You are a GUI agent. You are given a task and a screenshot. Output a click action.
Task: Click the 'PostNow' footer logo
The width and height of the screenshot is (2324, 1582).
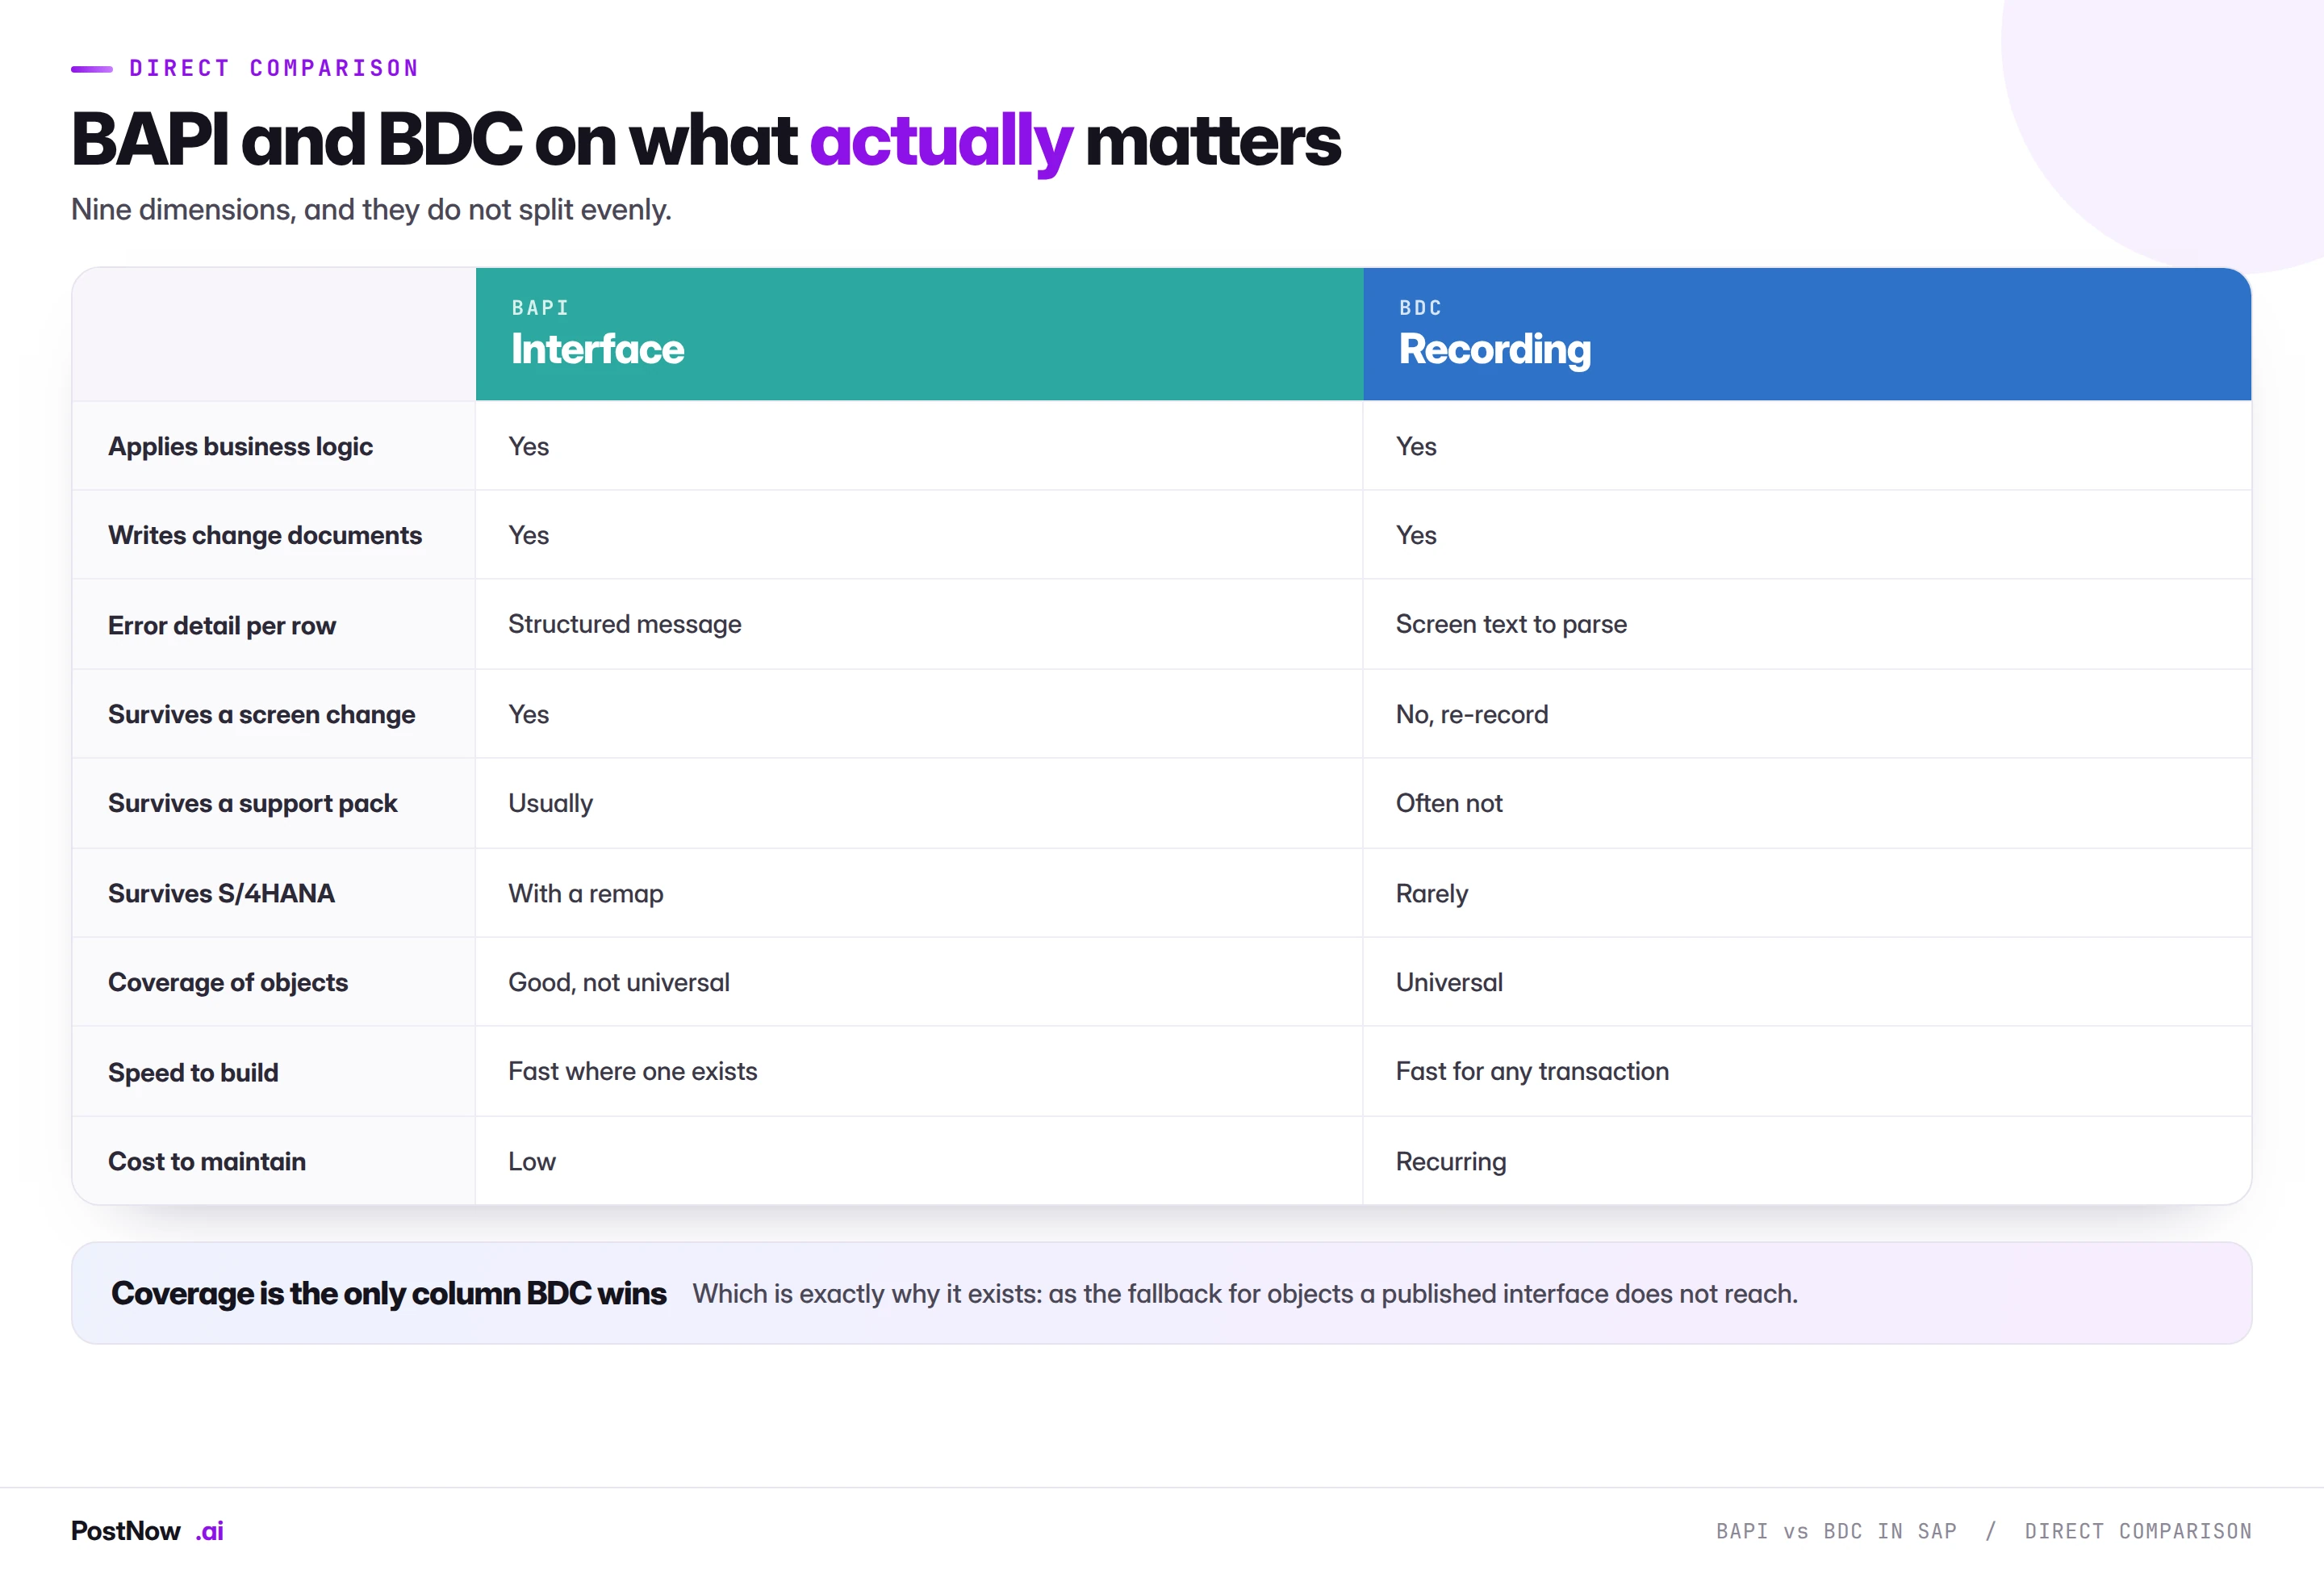[x=126, y=1531]
